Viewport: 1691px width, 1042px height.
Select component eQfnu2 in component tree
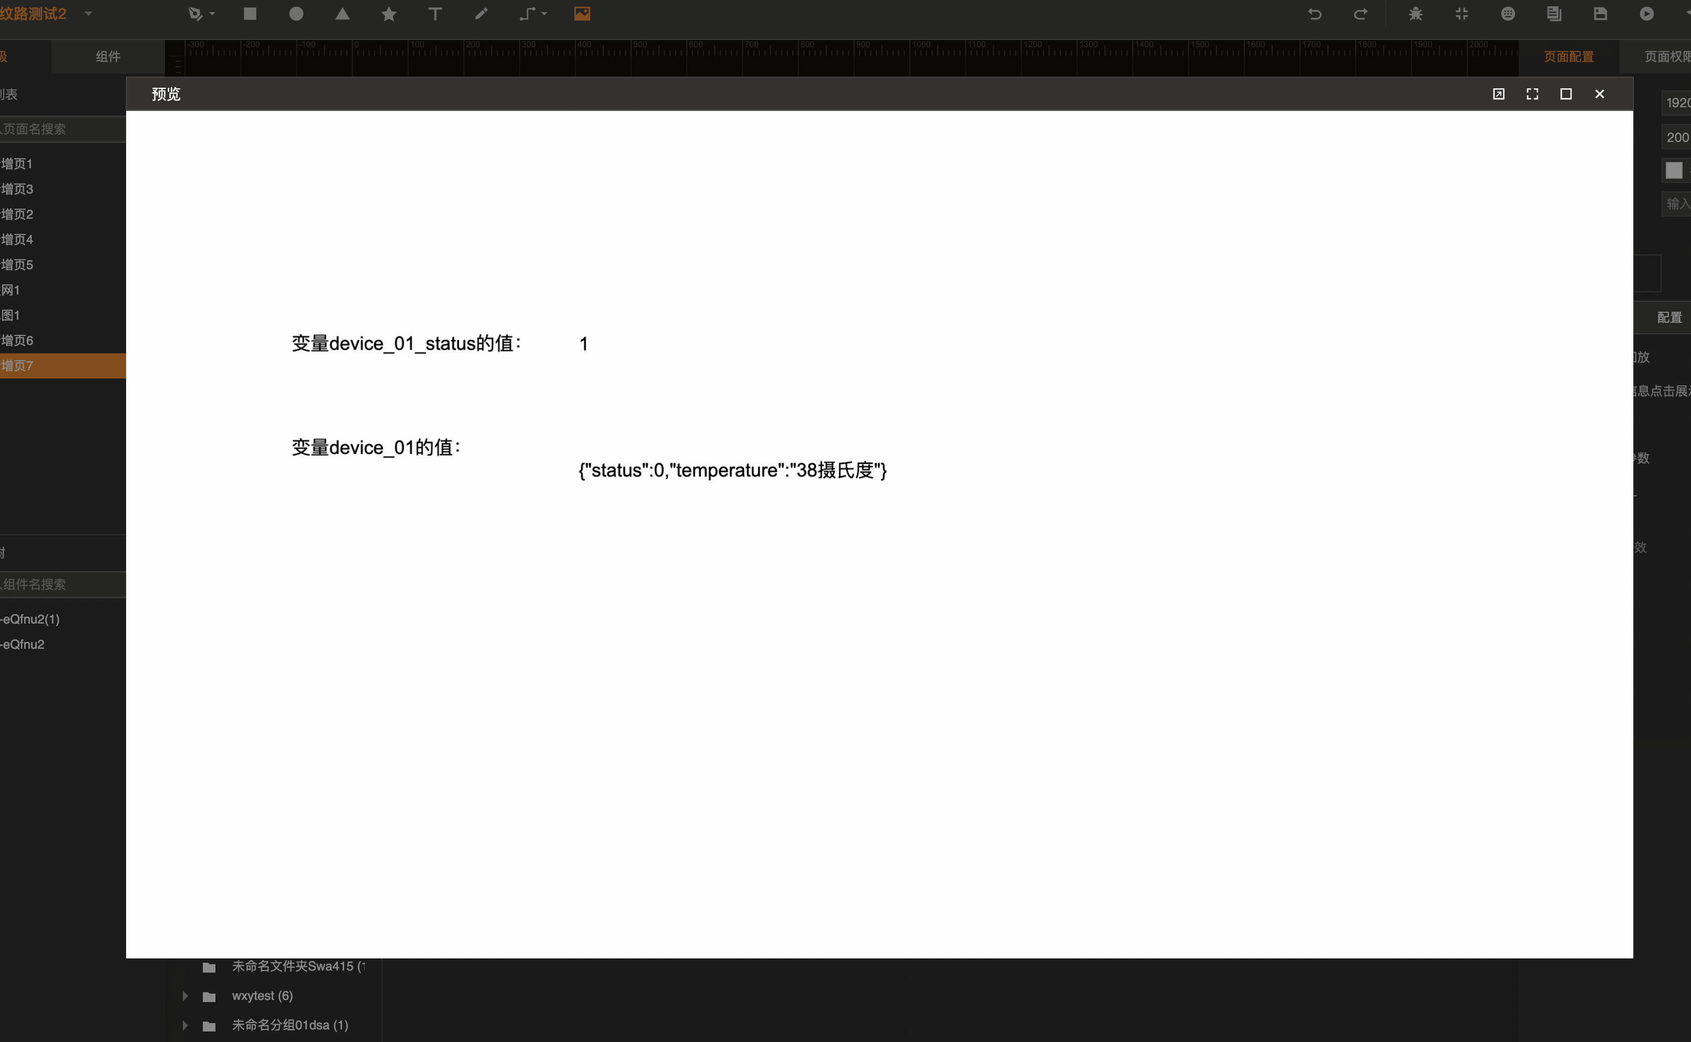click(x=63, y=645)
